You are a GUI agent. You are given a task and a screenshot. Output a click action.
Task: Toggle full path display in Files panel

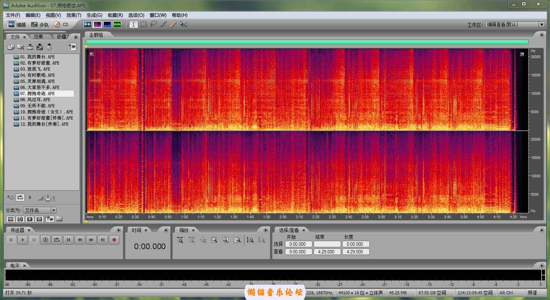pos(59,219)
